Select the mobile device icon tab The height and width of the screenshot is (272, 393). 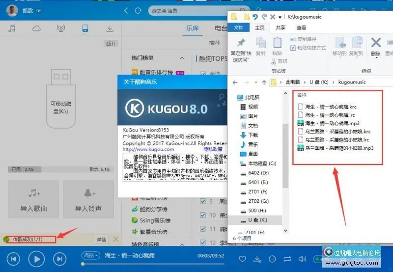(x=85, y=28)
